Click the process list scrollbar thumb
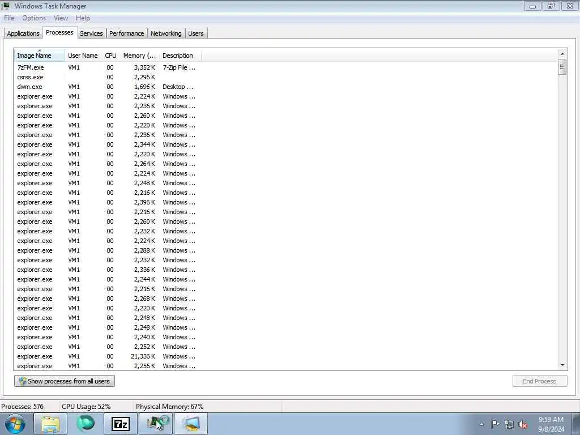The width and height of the screenshot is (580, 435). (x=562, y=67)
